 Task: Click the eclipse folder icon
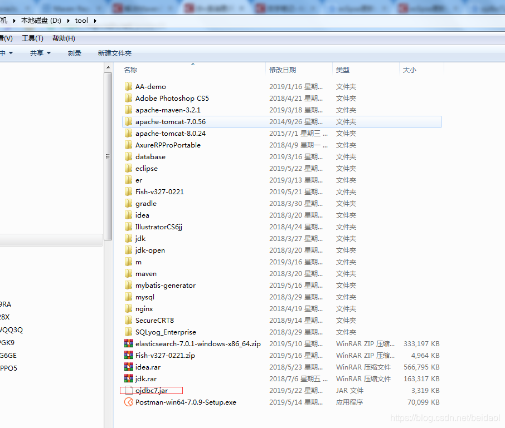(x=128, y=168)
